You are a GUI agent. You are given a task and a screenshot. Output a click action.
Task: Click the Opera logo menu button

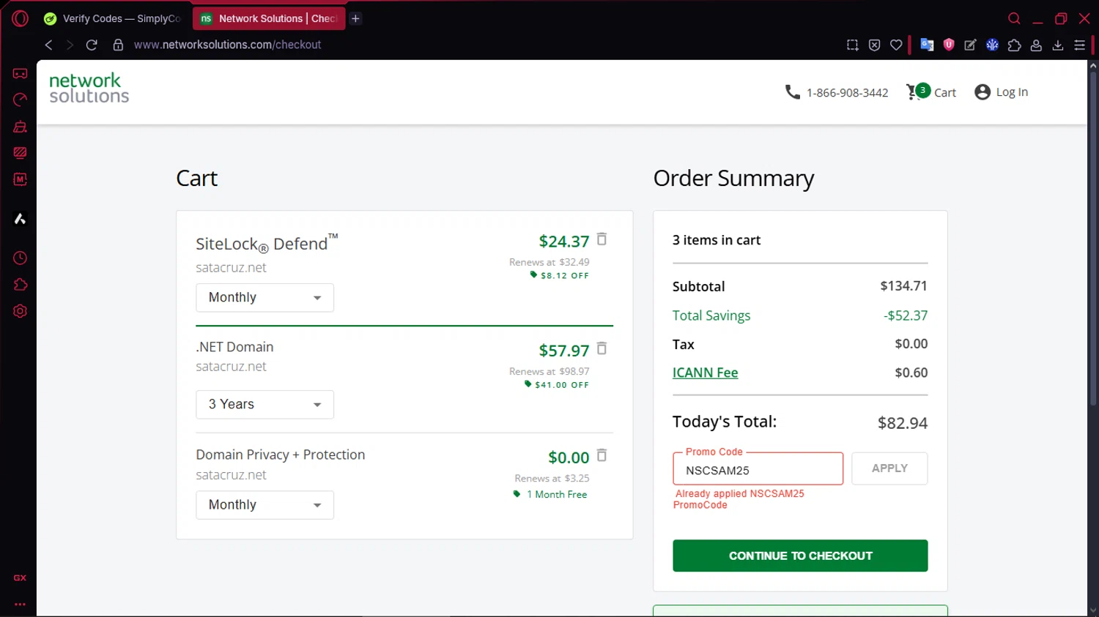click(x=20, y=18)
